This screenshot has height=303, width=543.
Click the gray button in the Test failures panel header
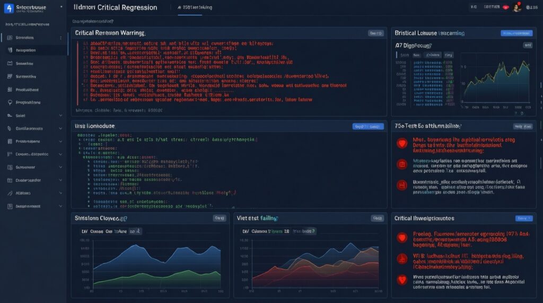523,126
